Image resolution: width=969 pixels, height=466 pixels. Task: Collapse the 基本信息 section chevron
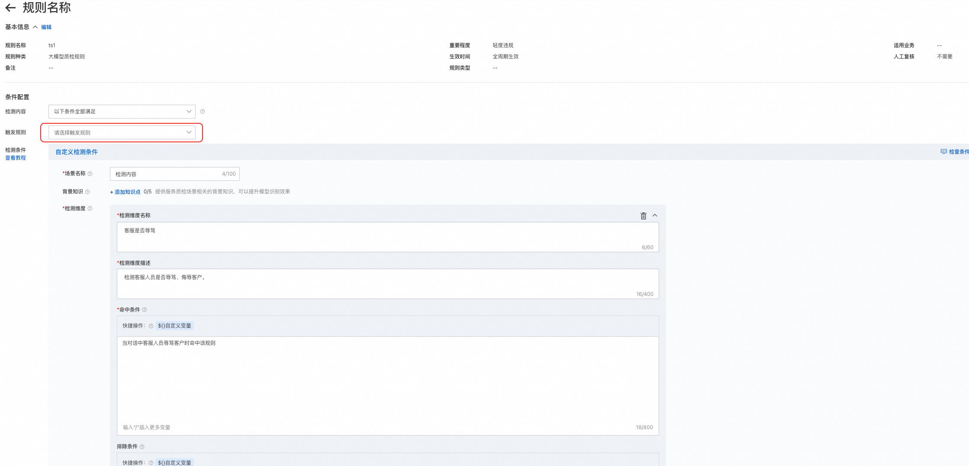(x=35, y=27)
